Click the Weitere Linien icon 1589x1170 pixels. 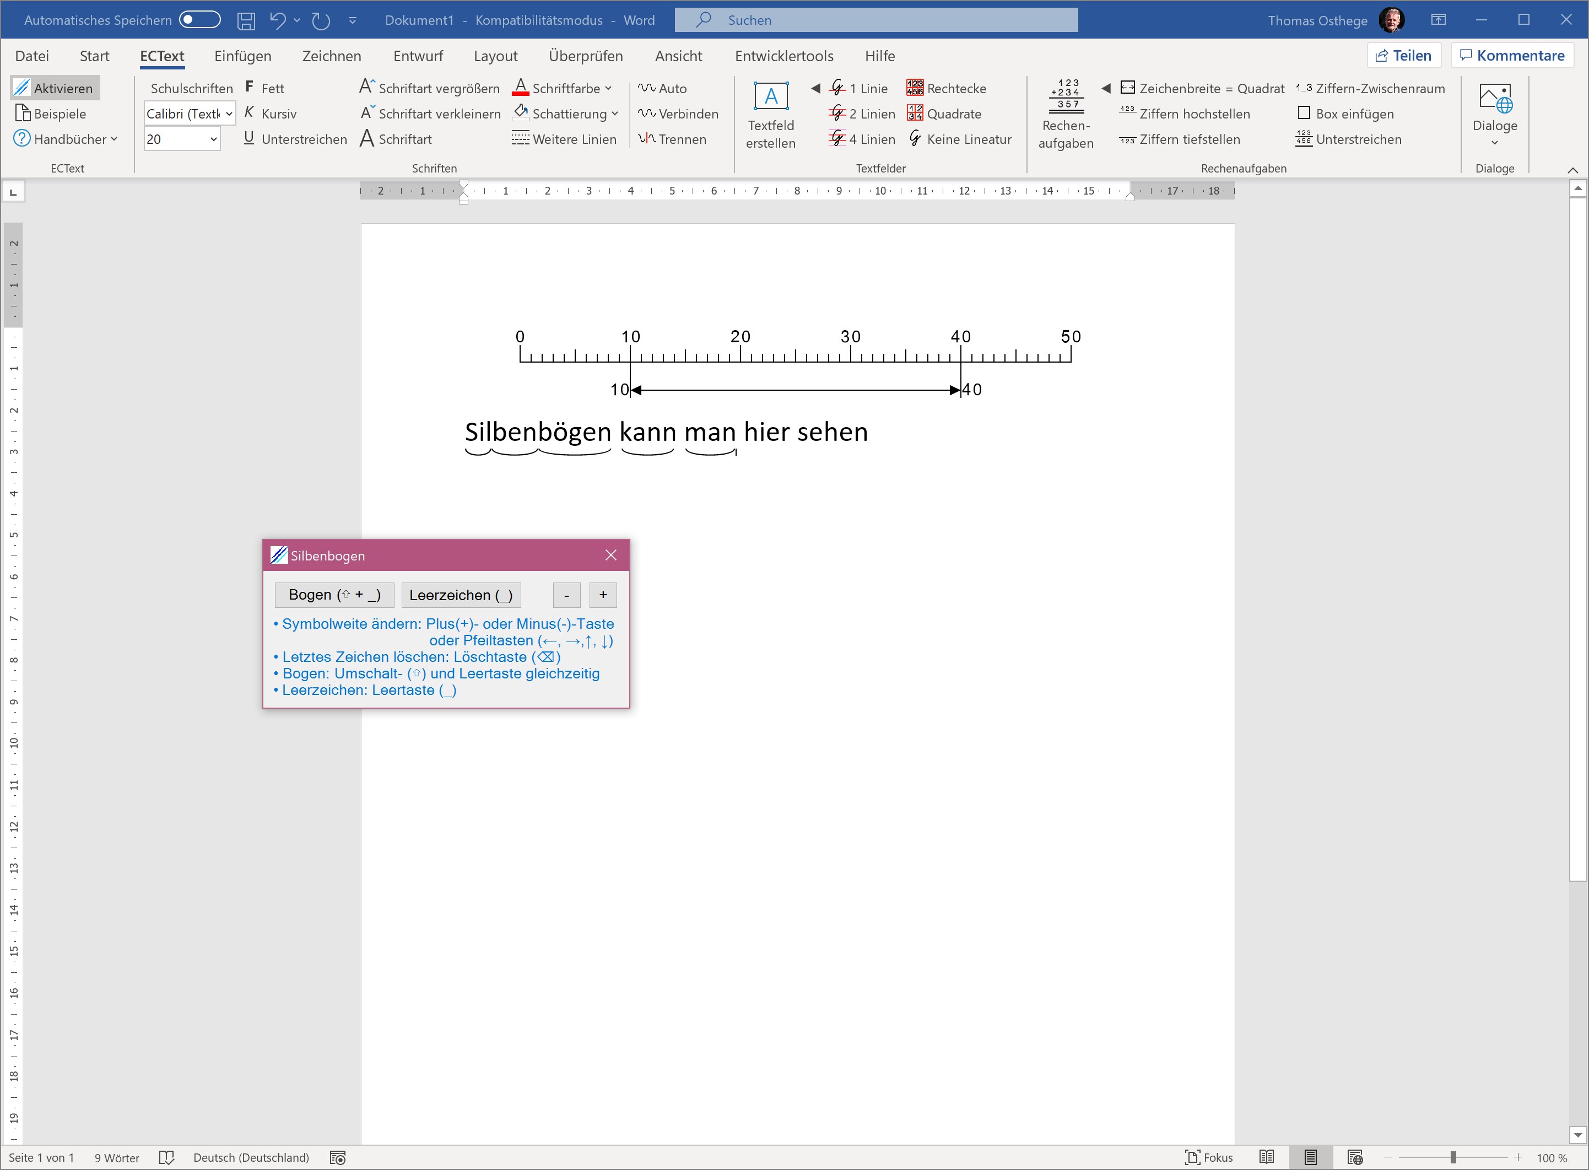(x=521, y=139)
